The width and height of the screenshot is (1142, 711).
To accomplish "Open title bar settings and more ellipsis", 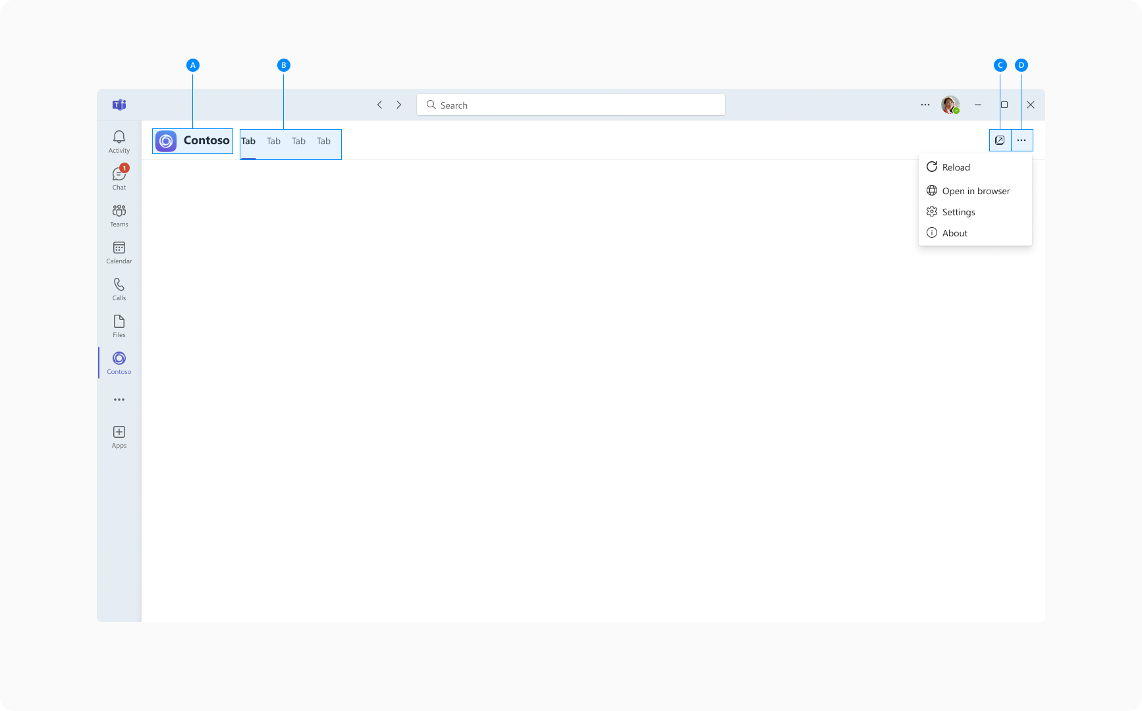I will point(925,105).
